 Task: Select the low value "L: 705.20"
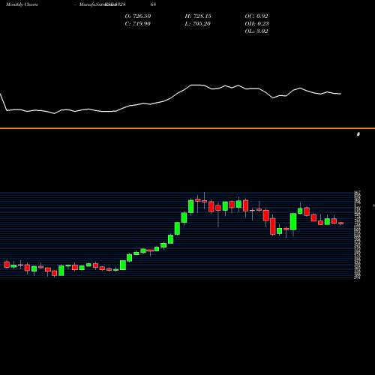197,24
